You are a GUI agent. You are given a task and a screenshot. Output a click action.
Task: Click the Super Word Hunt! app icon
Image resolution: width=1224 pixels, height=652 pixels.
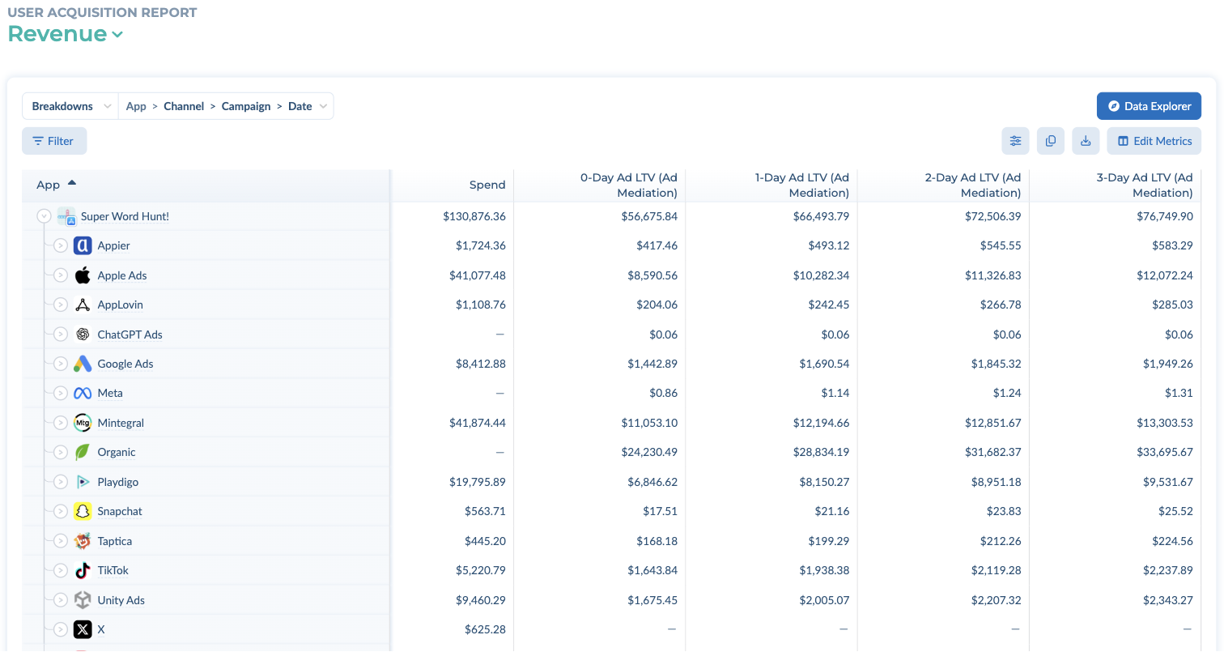tap(66, 217)
